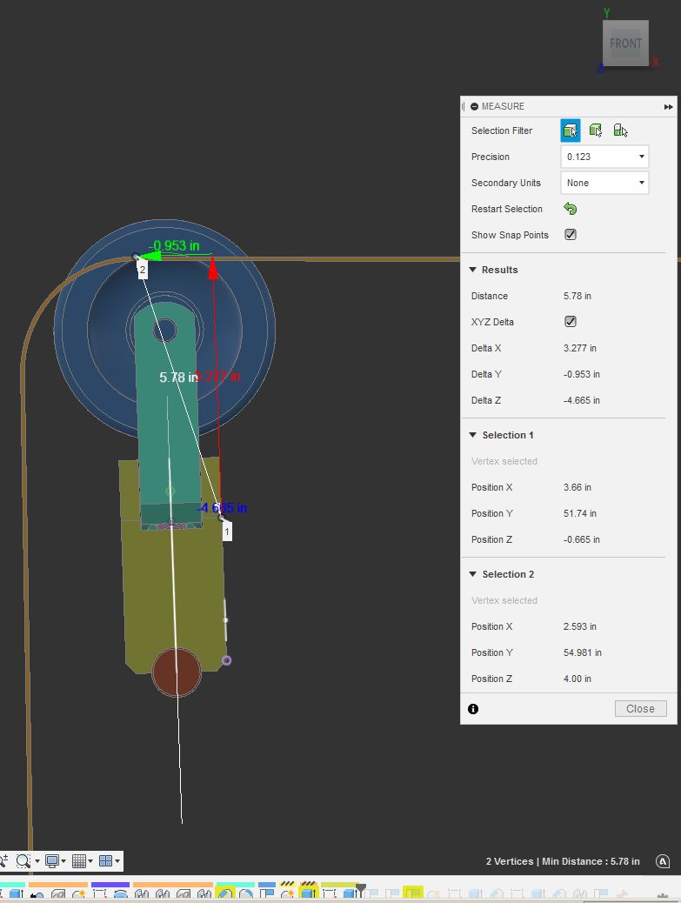Click Selection 2 Position Z 4.00 in
This screenshot has width=681, height=903.
[578, 679]
